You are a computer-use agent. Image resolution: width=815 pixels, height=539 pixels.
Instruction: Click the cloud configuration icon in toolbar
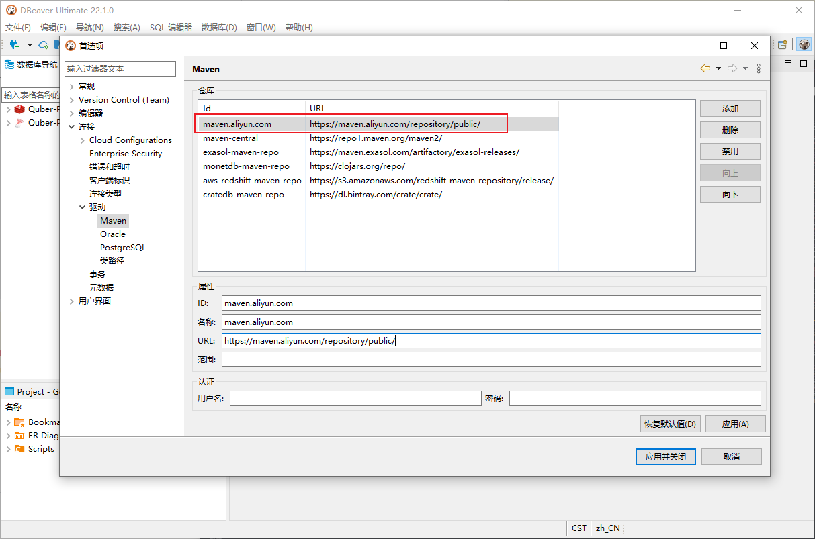click(x=44, y=45)
